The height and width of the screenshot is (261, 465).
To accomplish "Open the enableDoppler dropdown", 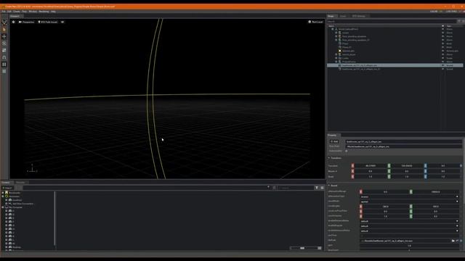I will (x=409, y=225).
